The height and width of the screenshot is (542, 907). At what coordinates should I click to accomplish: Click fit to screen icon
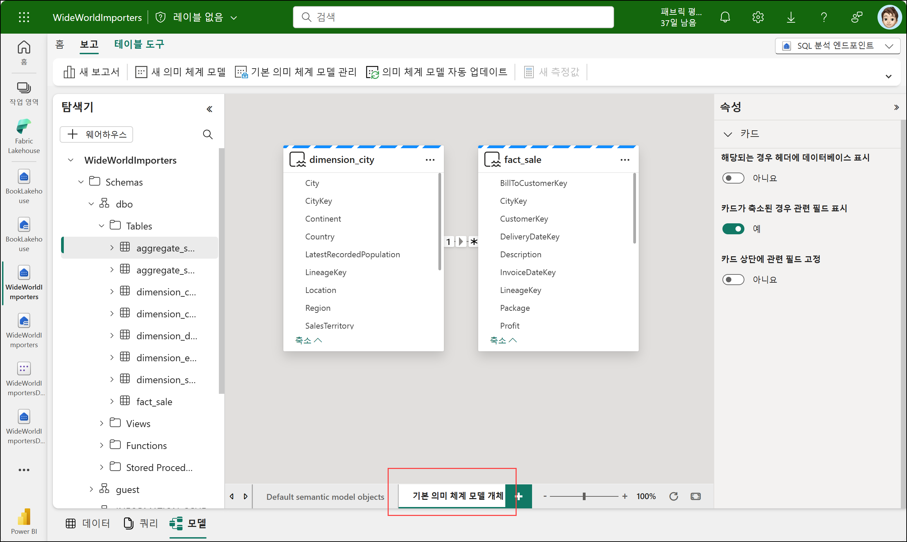click(696, 496)
